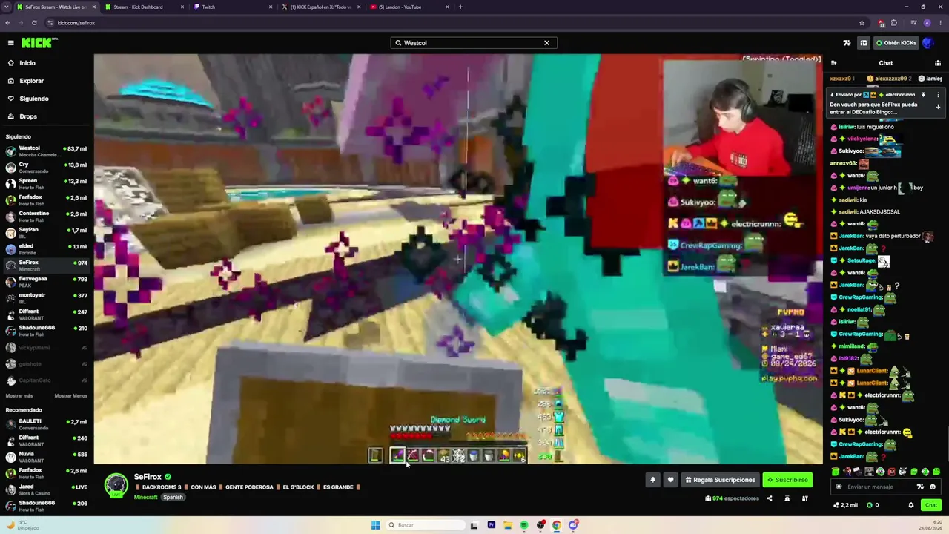The width and height of the screenshot is (949, 534).
Task: Switch to Landon - YouTube tab
Action: click(409, 7)
